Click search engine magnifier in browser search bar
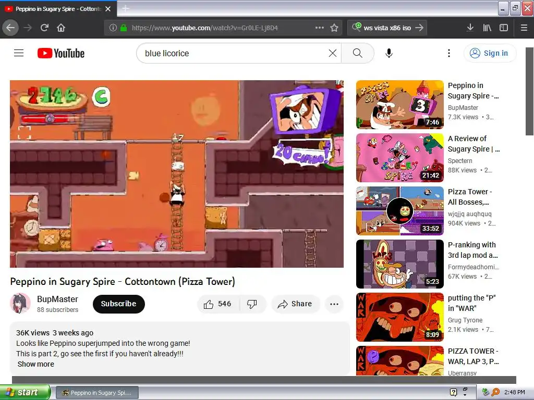 click(357, 27)
